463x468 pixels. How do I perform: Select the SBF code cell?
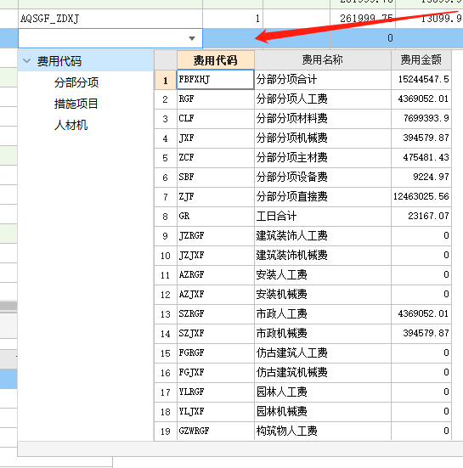[216, 178]
